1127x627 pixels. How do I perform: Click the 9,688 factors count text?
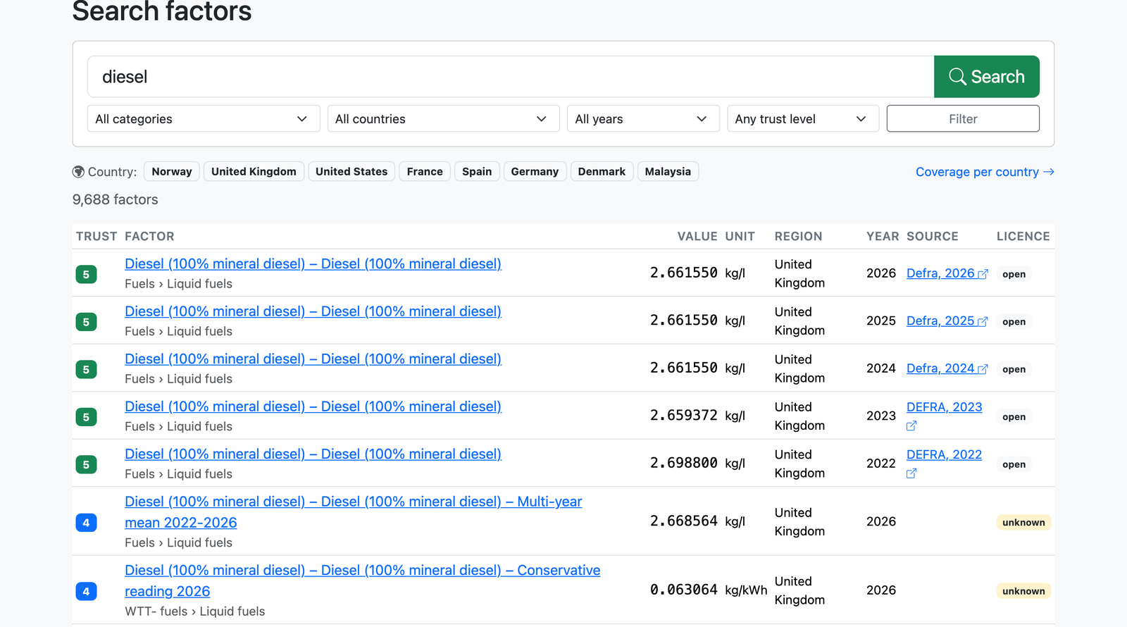coord(115,199)
